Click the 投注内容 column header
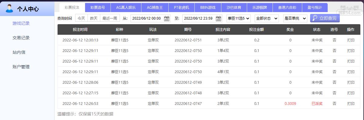The height and width of the screenshot is (120, 364). [x=223, y=29]
